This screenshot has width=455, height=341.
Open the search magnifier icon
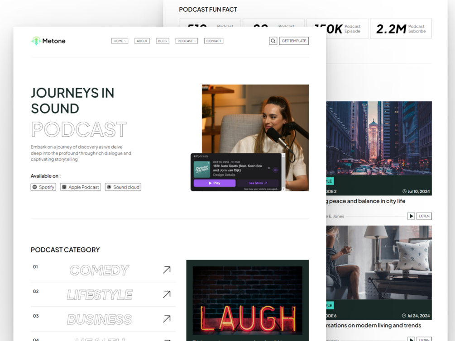click(273, 41)
